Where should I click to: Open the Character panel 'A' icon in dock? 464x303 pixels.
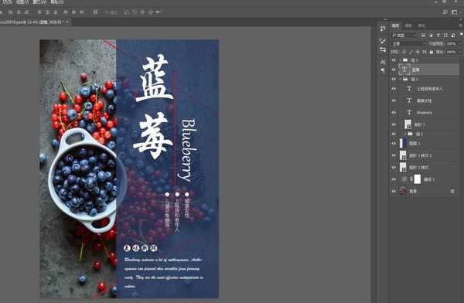[383, 62]
